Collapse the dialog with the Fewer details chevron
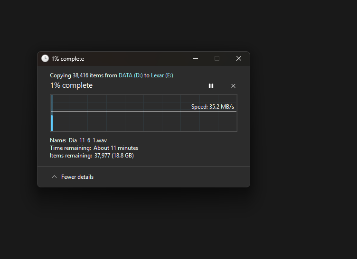 click(x=54, y=177)
